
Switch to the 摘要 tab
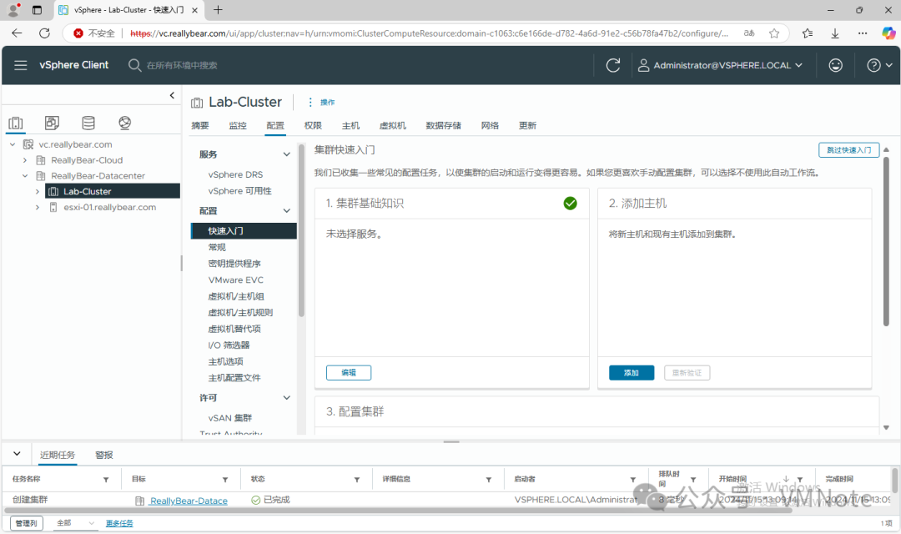(200, 126)
